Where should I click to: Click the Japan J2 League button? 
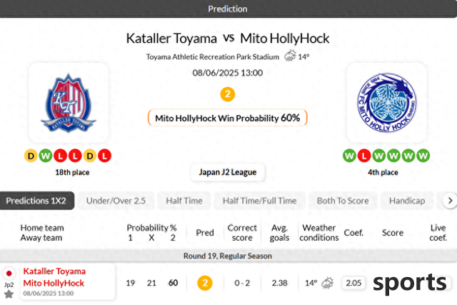pyautogui.click(x=228, y=172)
